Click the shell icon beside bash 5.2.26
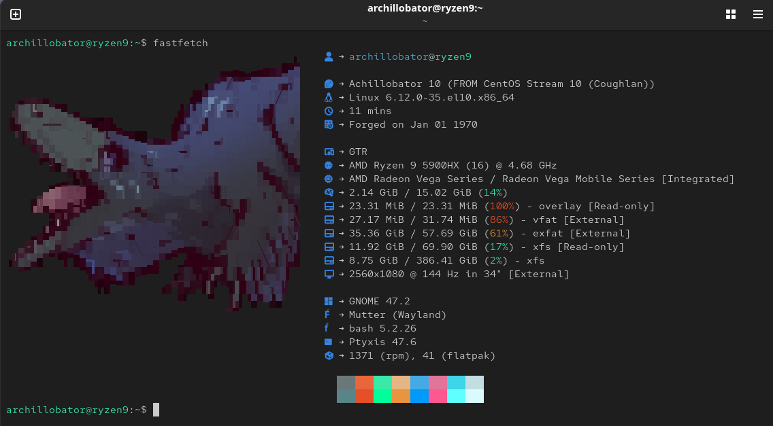 (x=327, y=328)
